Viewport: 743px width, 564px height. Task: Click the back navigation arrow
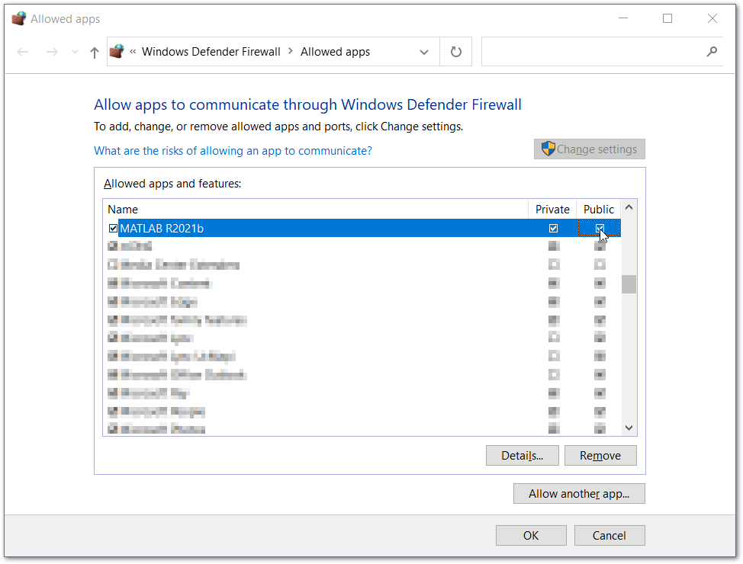(22, 51)
